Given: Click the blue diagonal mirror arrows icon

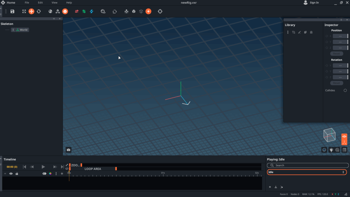Looking at the screenshot, I should [x=92, y=11].
